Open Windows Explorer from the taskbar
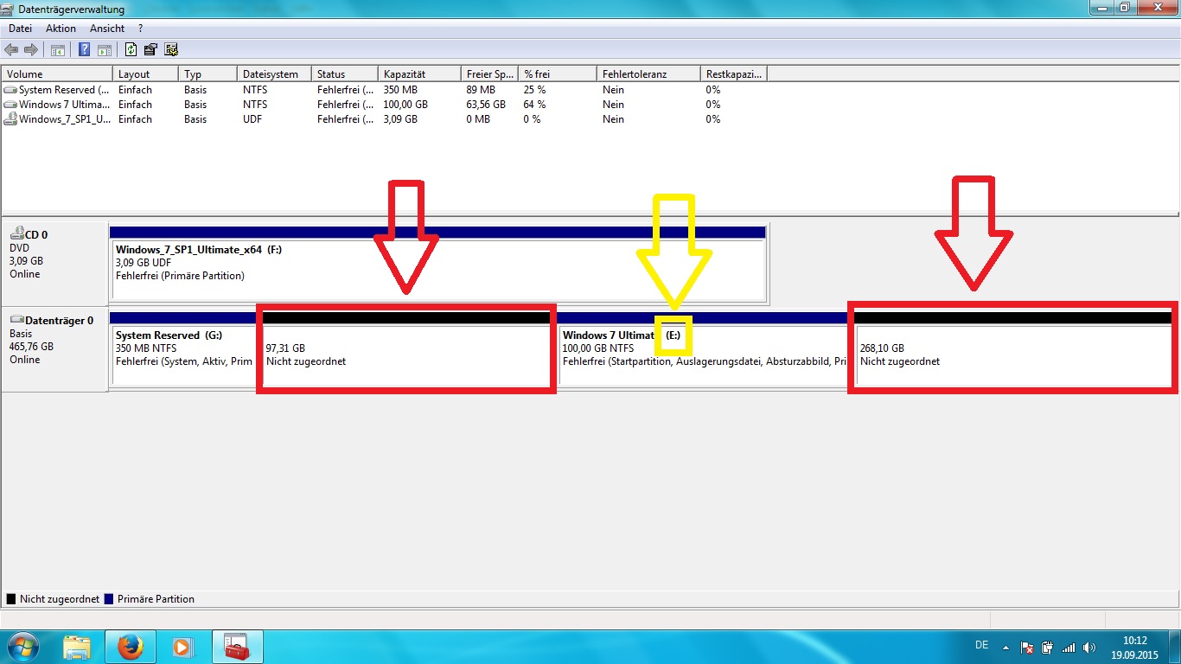Image resolution: width=1181 pixels, height=664 pixels. (x=77, y=647)
